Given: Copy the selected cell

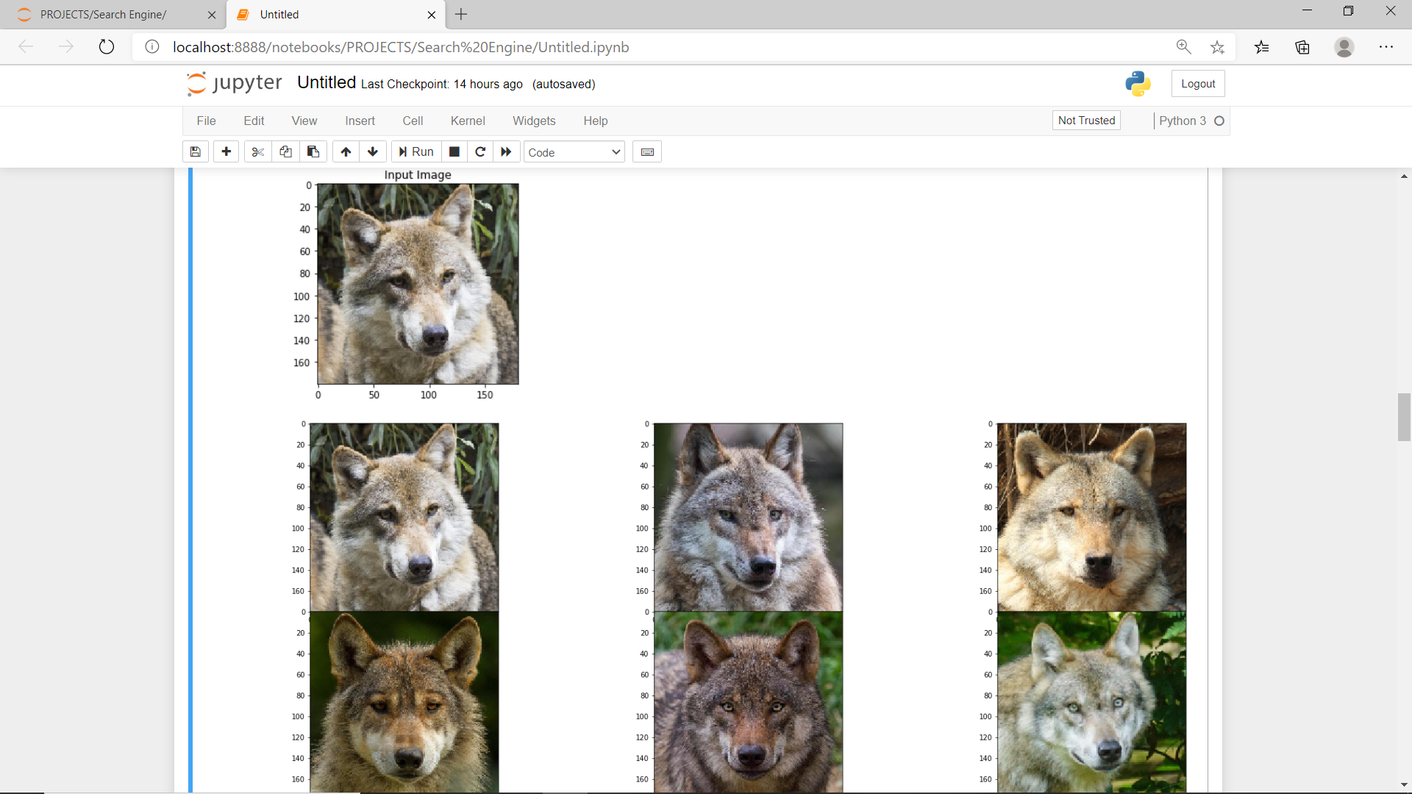Looking at the screenshot, I should tap(285, 151).
